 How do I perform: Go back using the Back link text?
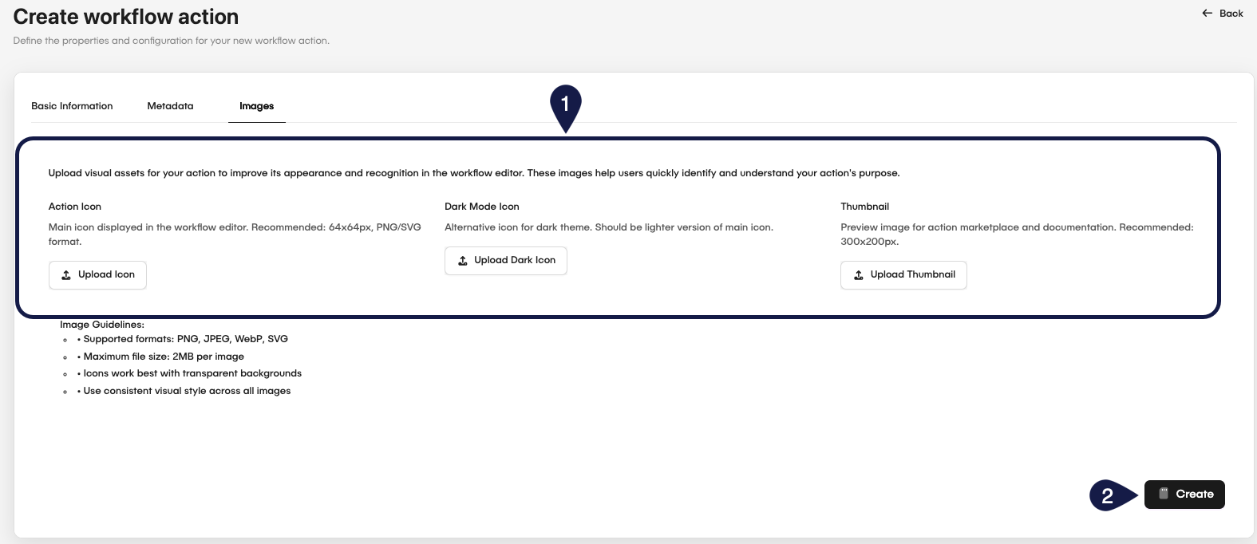click(1231, 14)
